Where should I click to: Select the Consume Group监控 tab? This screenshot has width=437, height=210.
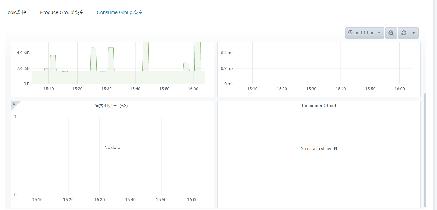click(120, 12)
